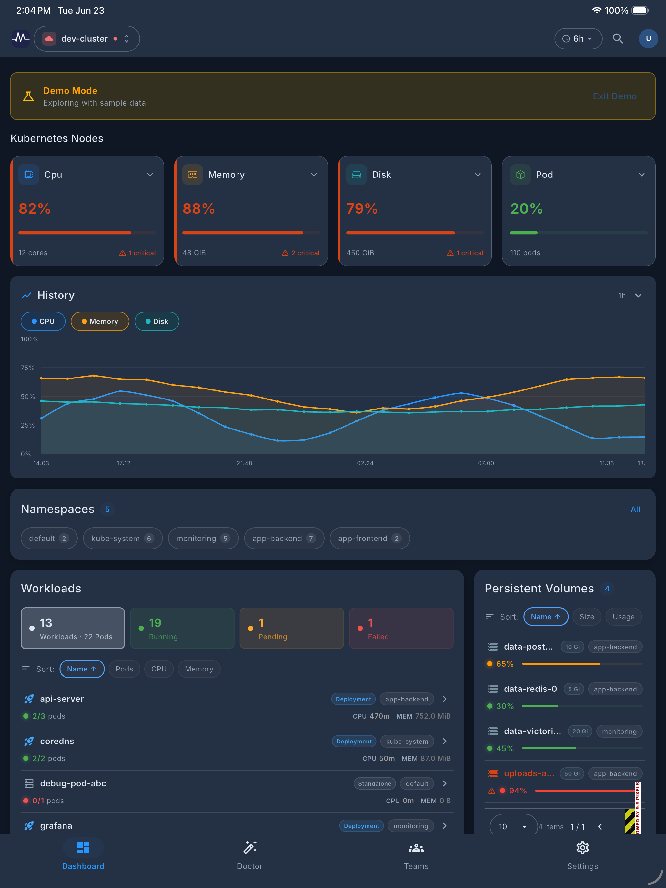
Task: Click the search magnifier icon
Action: [618, 38]
